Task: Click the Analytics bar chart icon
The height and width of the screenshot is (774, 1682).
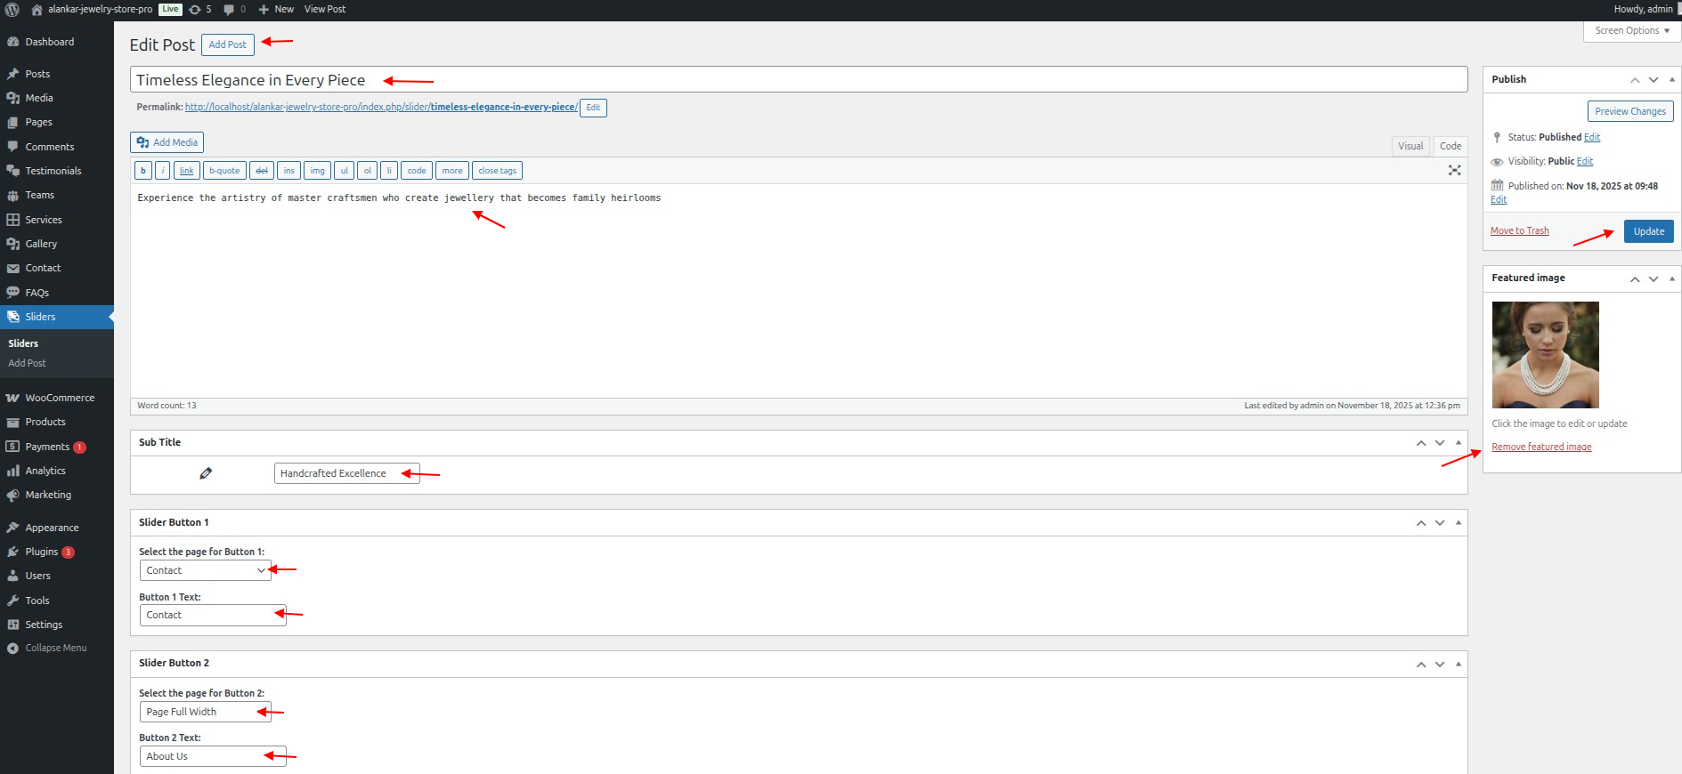Action: point(12,471)
